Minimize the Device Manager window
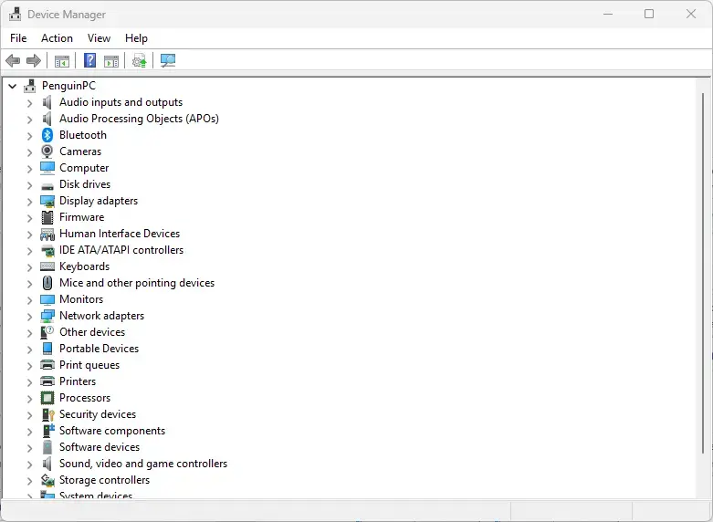The image size is (713, 522). [608, 14]
